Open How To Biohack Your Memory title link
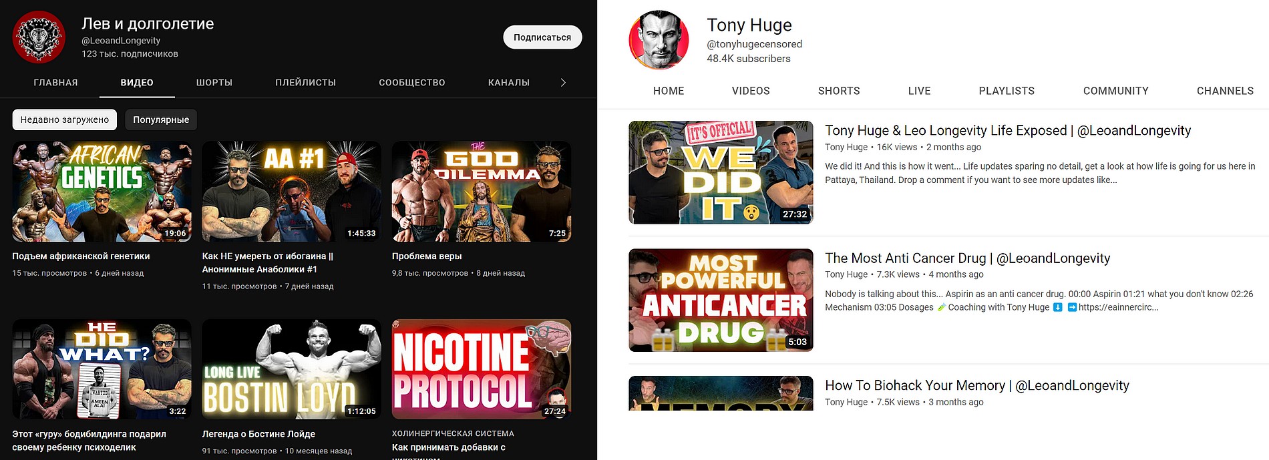 pos(976,385)
